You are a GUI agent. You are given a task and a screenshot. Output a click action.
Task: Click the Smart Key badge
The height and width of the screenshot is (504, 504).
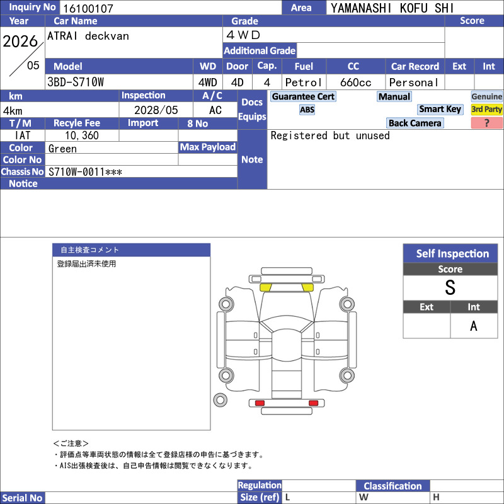(440, 109)
